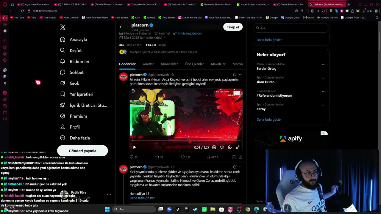Image resolution: width=381 pixels, height=214 pixels.
Task: Open WhatsApp from the taskbar
Action: click(204, 209)
